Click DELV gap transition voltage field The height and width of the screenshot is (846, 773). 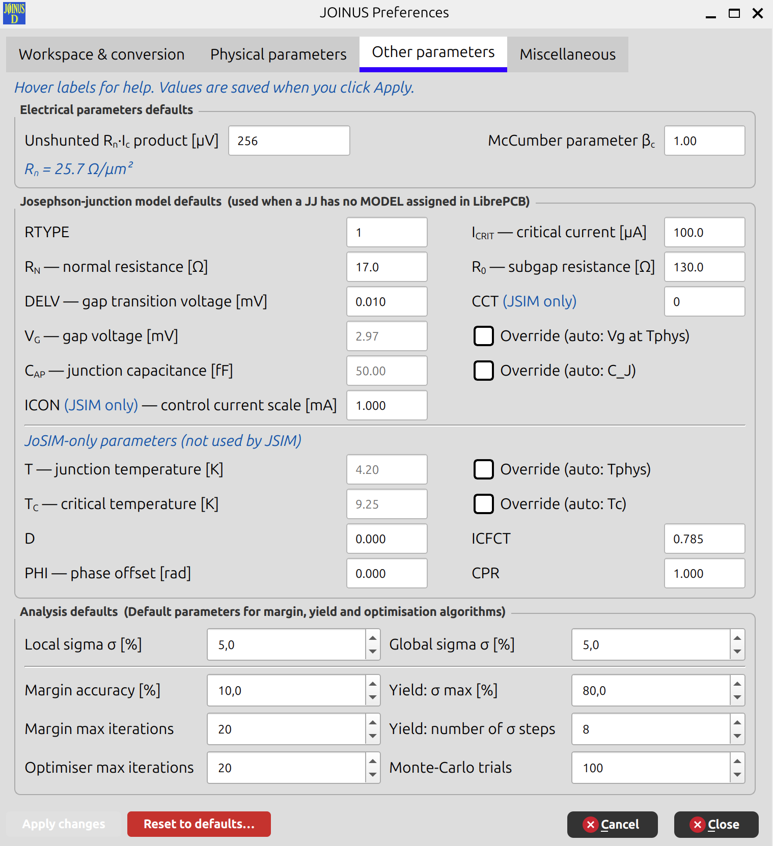pos(387,301)
